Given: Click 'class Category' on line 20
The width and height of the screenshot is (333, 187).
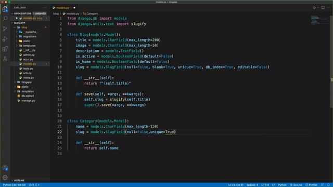Looking at the screenshot, I should tap(82, 121).
